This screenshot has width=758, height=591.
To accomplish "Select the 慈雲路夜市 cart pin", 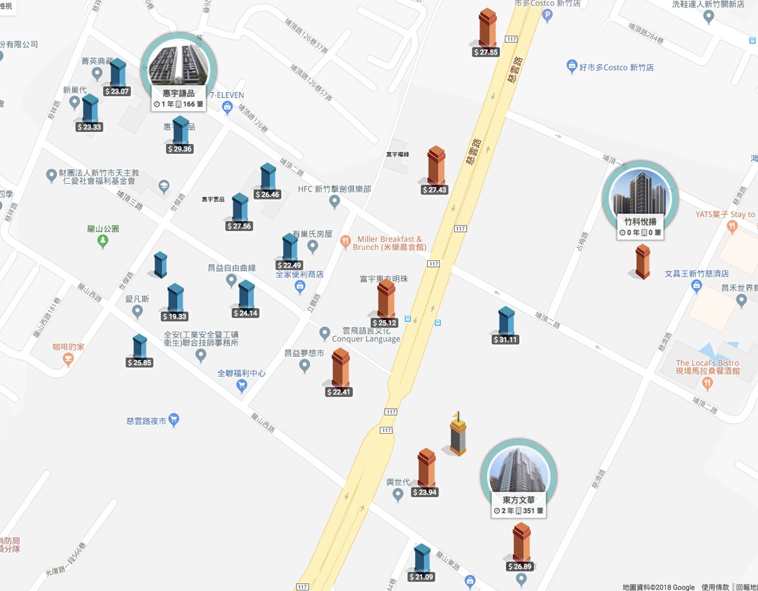I will point(174,419).
